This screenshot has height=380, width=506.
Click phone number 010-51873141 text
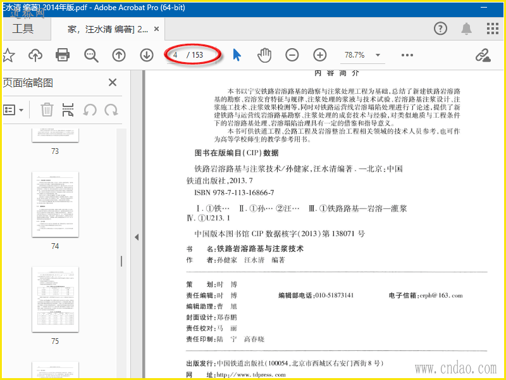tap(335, 295)
